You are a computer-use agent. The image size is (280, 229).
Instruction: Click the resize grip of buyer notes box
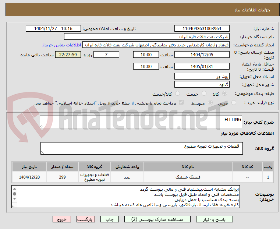coord(13,206)
